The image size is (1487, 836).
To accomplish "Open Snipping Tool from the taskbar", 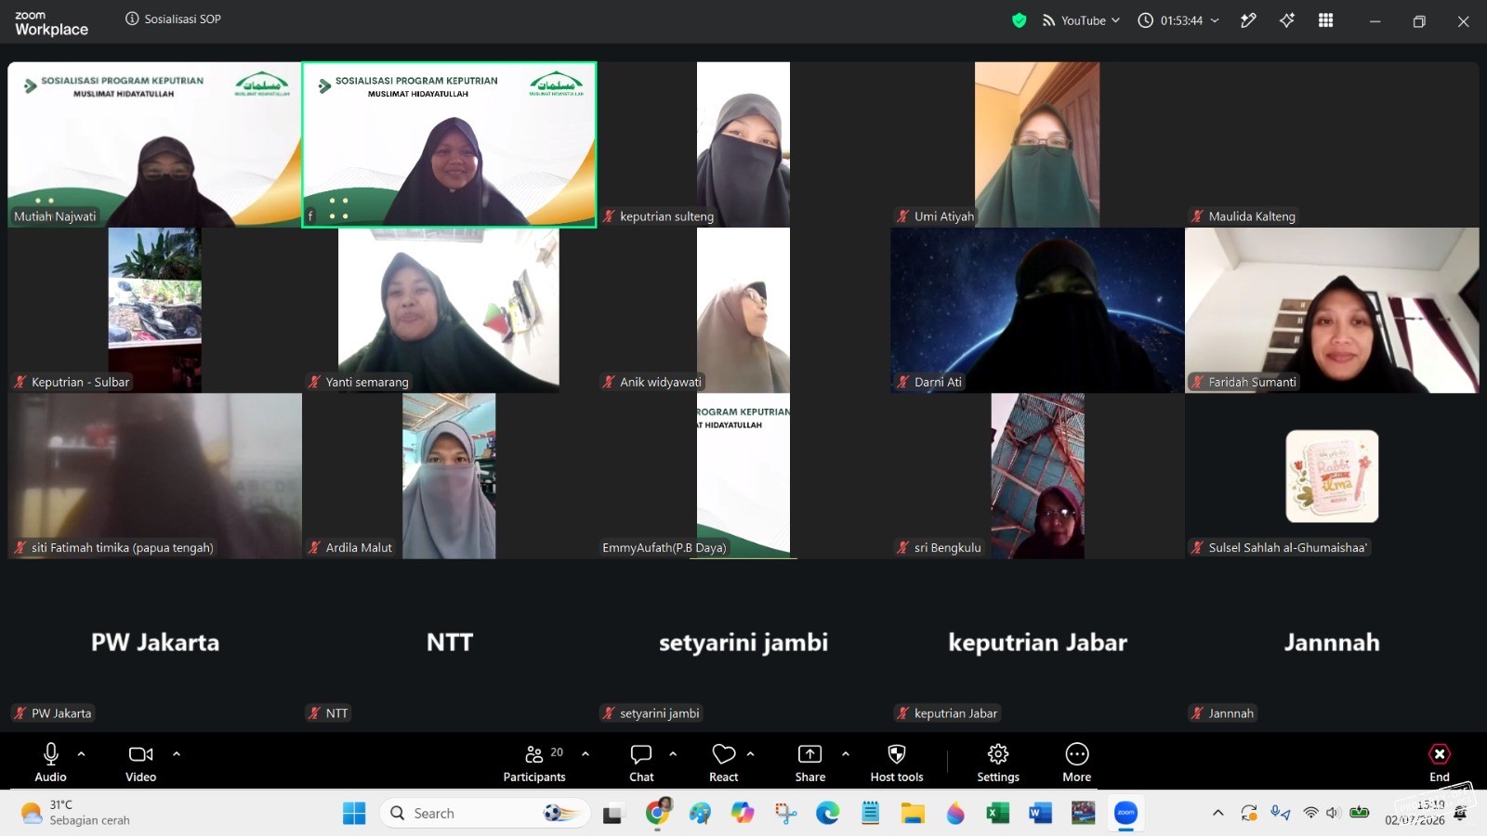I will (785, 813).
